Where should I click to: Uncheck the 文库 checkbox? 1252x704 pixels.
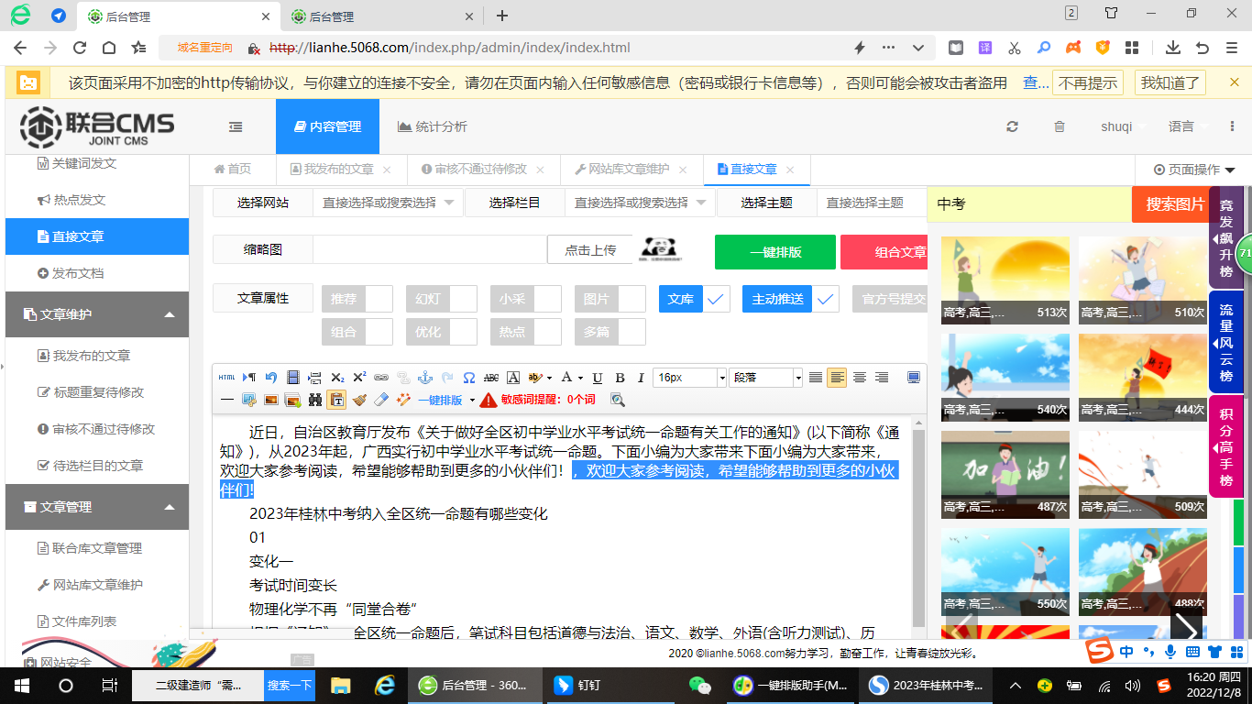pyautogui.click(x=715, y=299)
